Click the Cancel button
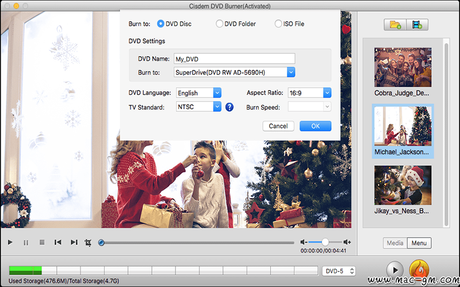This screenshot has height=287, width=460. (278, 126)
